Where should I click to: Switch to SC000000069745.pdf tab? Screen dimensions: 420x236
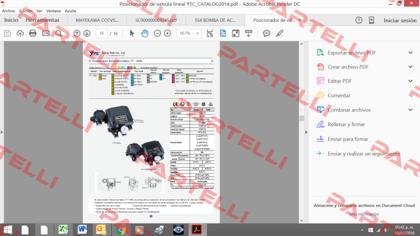click(156, 20)
